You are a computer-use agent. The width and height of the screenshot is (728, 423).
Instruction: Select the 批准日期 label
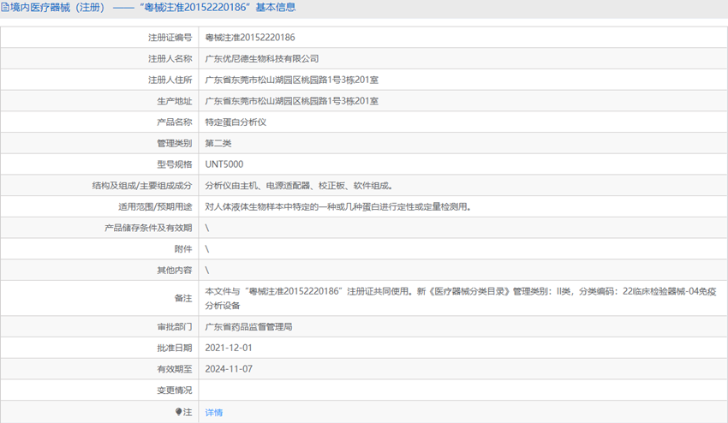(x=174, y=348)
